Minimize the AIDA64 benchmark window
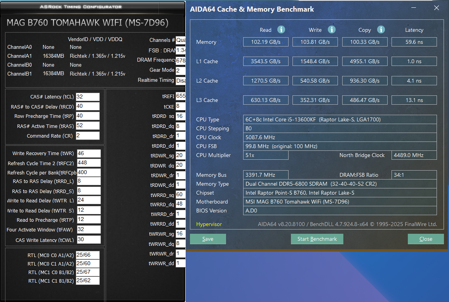The image size is (449, 302). [x=414, y=8]
